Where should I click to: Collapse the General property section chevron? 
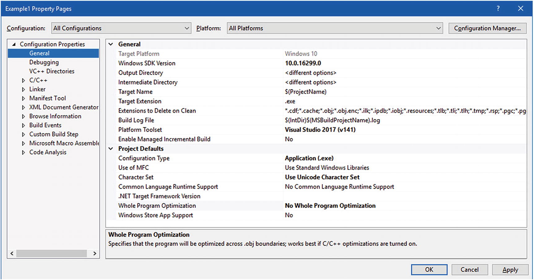pyautogui.click(x=111, y=44)
